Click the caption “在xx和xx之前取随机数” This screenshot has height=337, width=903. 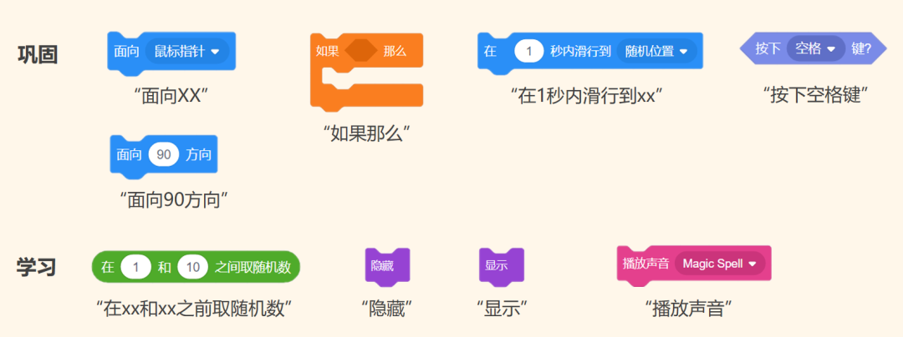(x=194, y=309)
